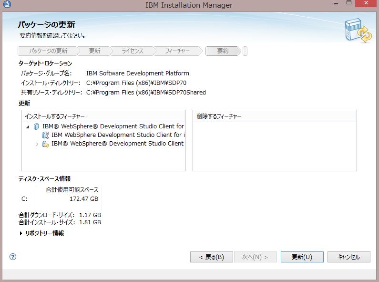Click the small segment after the 要約 step
Screen dimensions: 379x282
(245, 51)
